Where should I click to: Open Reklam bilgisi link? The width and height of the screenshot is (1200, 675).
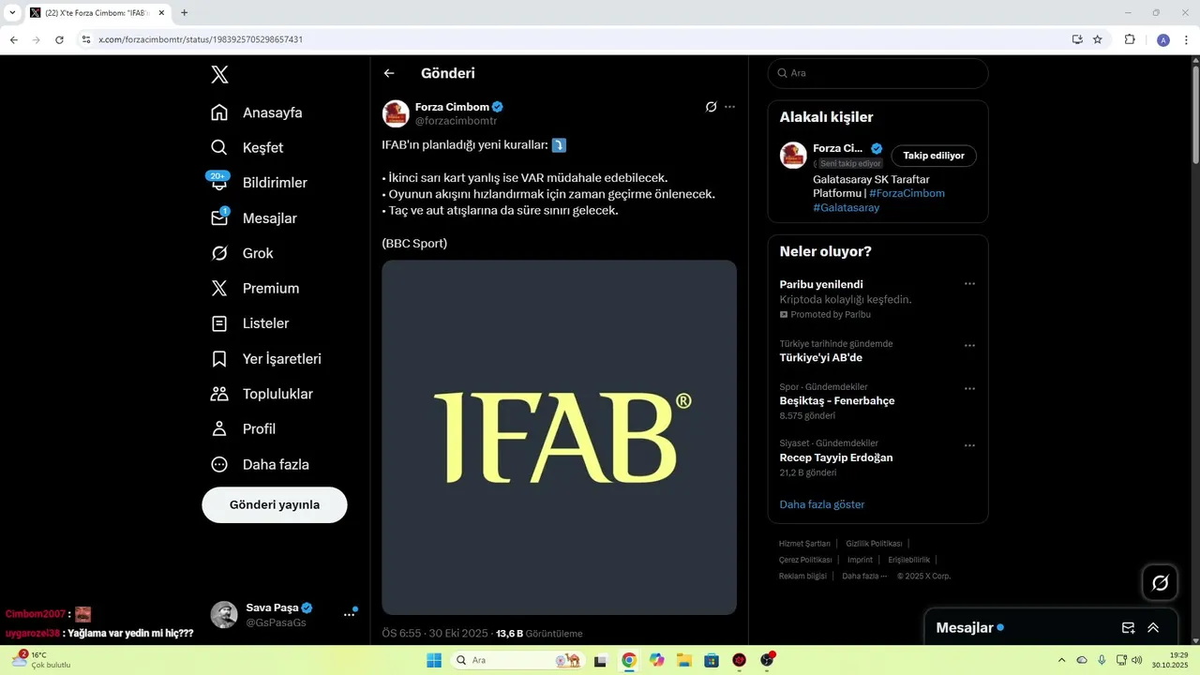(802, 576)
